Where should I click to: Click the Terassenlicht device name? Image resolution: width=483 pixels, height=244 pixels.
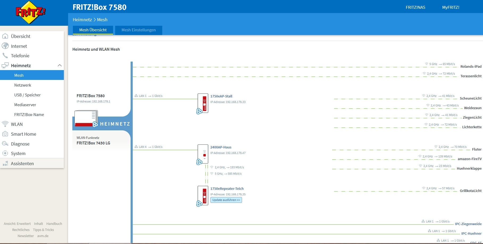(x=471, y=76)
